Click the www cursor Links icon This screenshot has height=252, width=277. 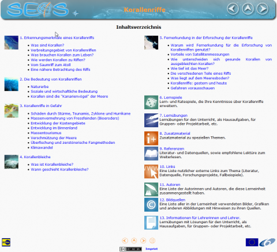151,171
